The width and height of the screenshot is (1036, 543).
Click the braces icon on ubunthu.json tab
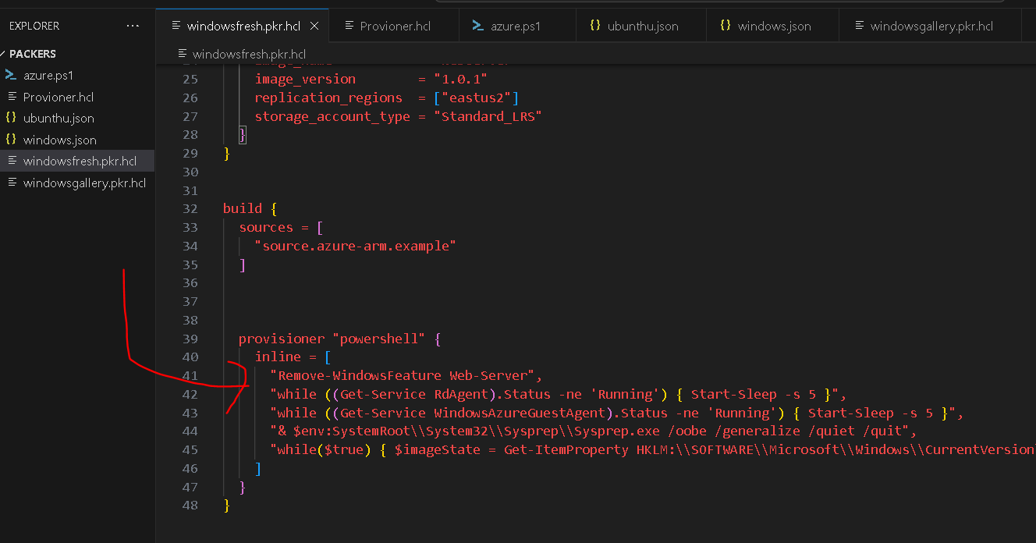595,26
